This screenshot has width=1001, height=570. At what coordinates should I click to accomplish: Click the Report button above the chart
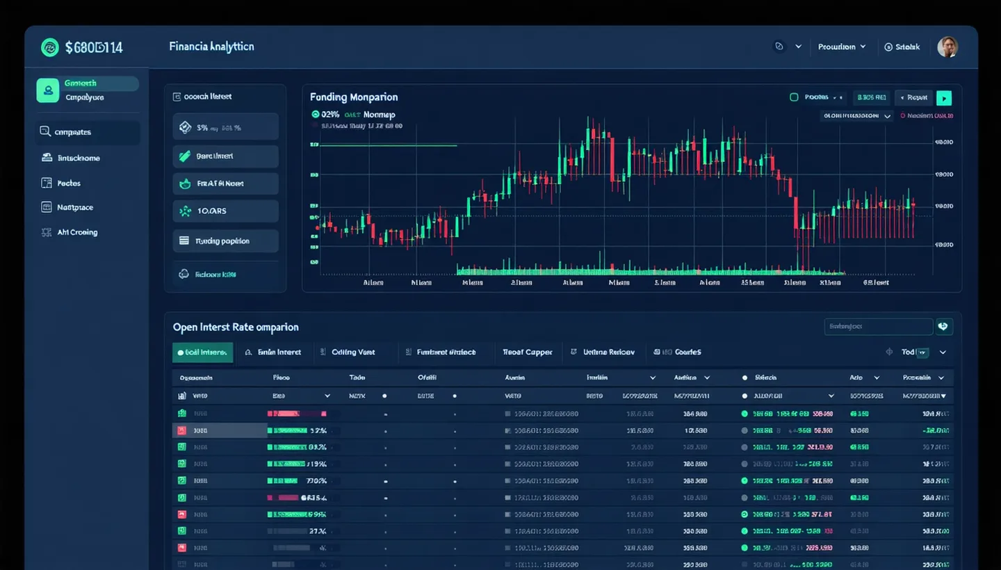(x=913, y=98)
